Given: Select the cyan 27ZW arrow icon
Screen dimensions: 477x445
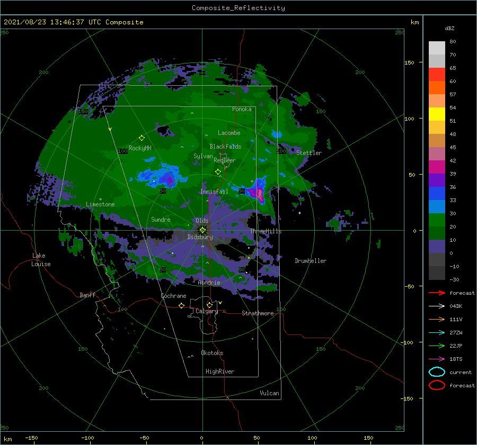Looking at the screenshot, I should (x=437, y=333).
